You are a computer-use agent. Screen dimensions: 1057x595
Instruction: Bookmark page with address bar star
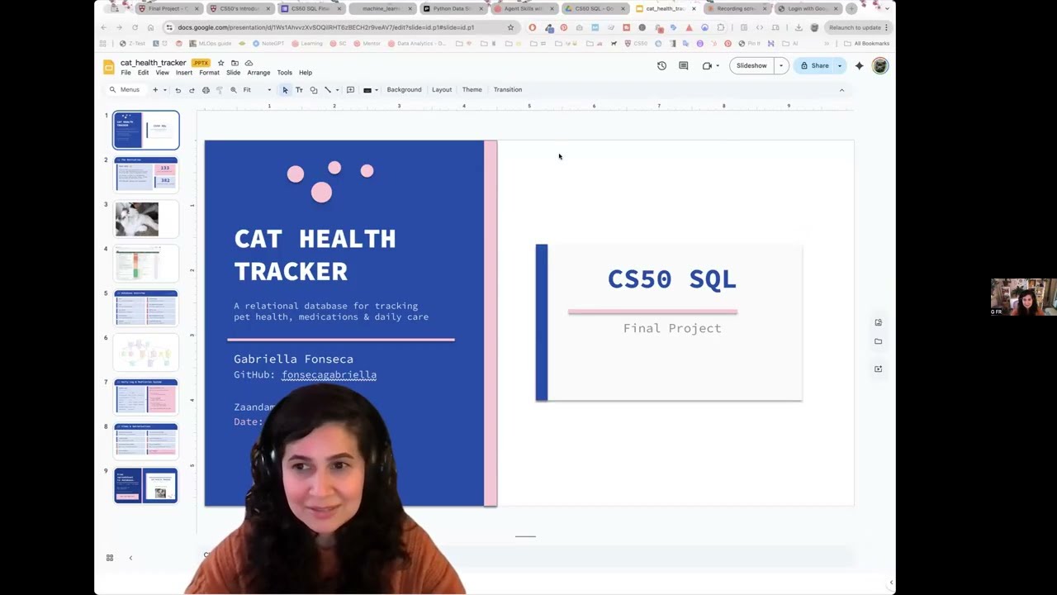pos(510,27)
